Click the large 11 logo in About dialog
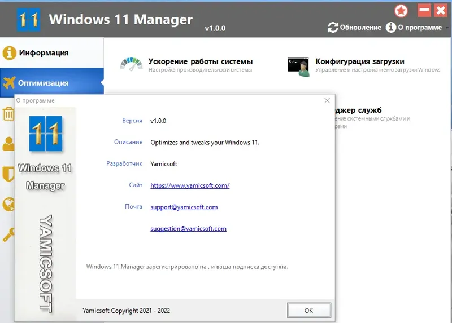452x323 pixels. pyautogui.click(x=46, y=134)
